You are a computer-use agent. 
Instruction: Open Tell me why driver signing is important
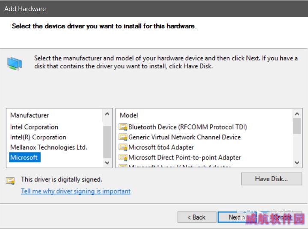click(x=76, y=191)
